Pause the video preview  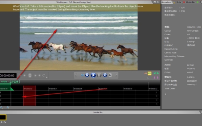pos(99,75)
